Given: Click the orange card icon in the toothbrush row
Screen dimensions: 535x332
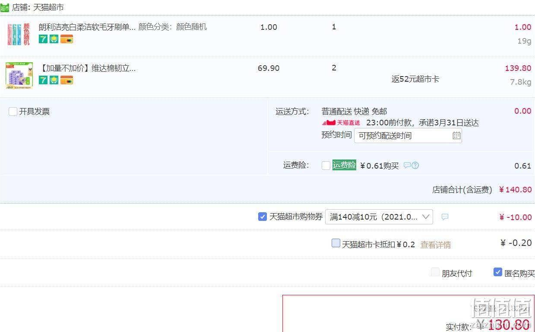Looking at the screenshot, I should click(66, 39).
